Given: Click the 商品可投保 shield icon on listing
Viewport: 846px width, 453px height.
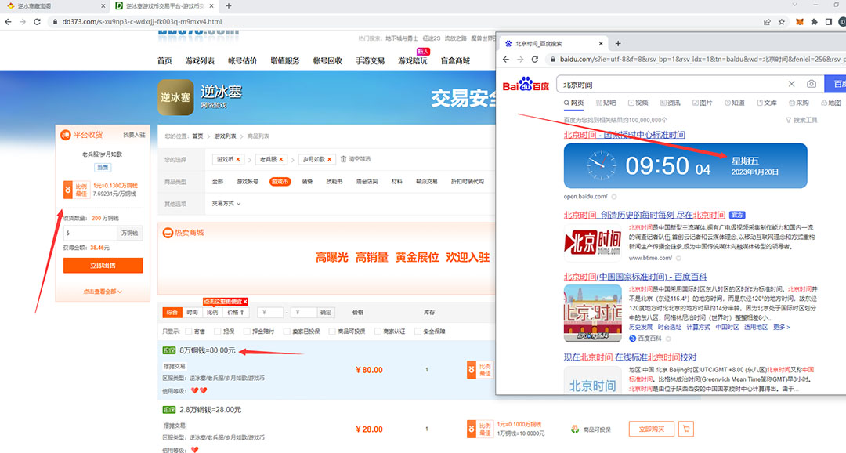Looking at the screenshot, I should (576, 427).
